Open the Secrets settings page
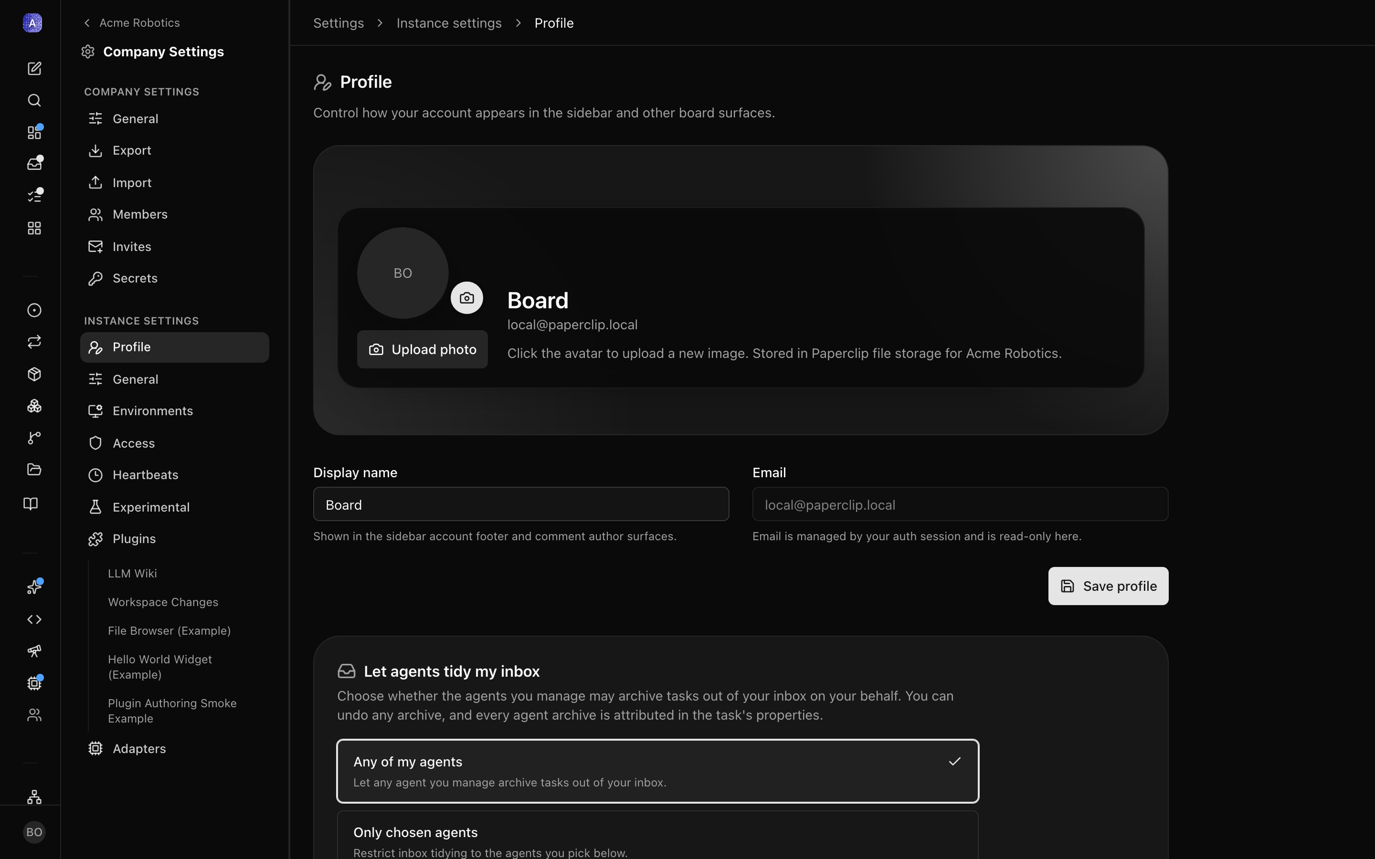 (174, 278)
